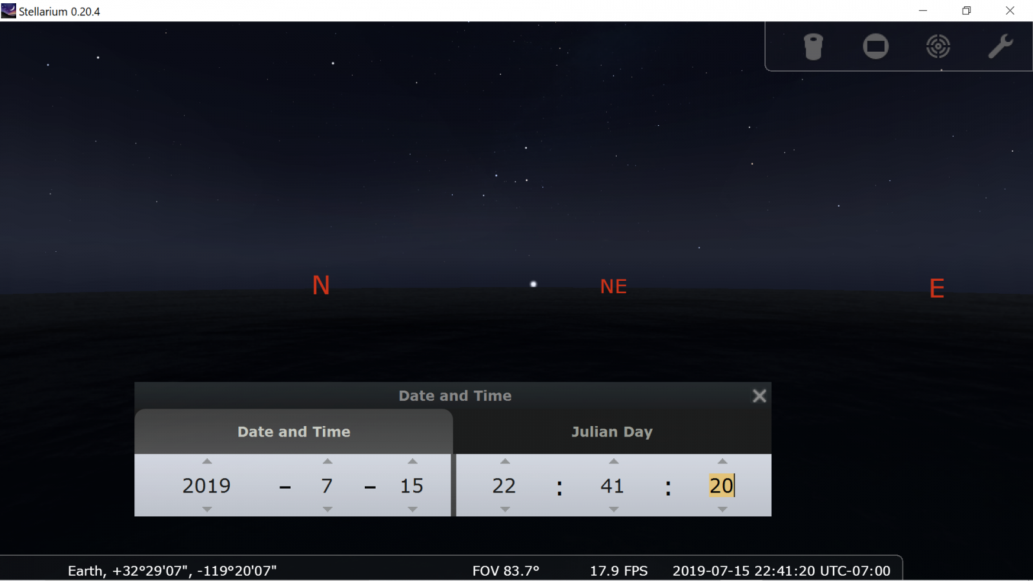Increase the seconds with the up arrow
The height and width of the screenshot is (581, 1033).
[722, 461]
